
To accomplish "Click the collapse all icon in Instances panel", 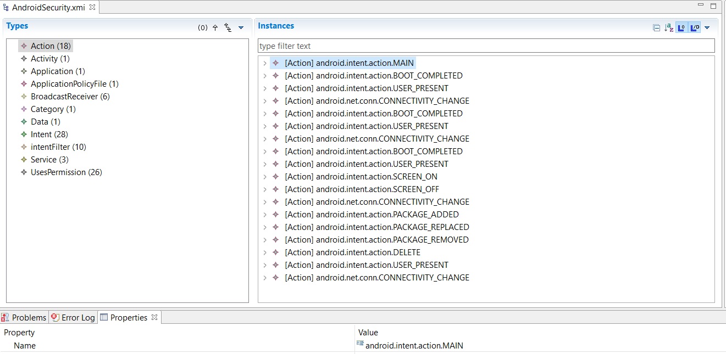I will [656, 28].
